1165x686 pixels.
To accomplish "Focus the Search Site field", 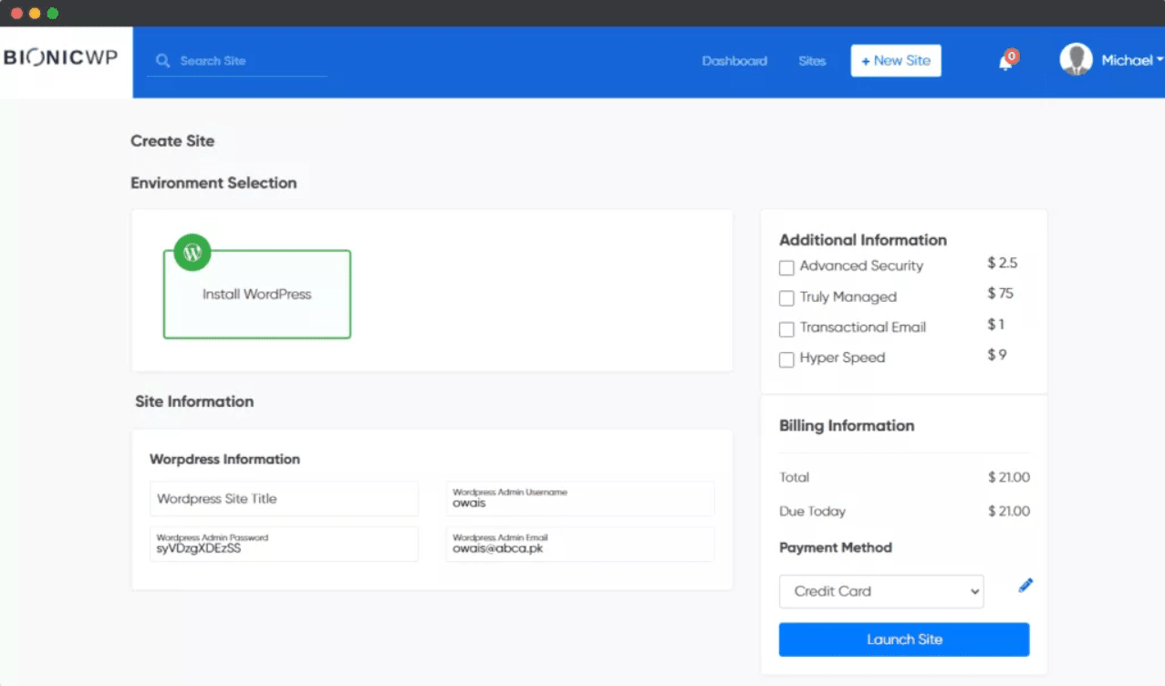I will [237, 60].
